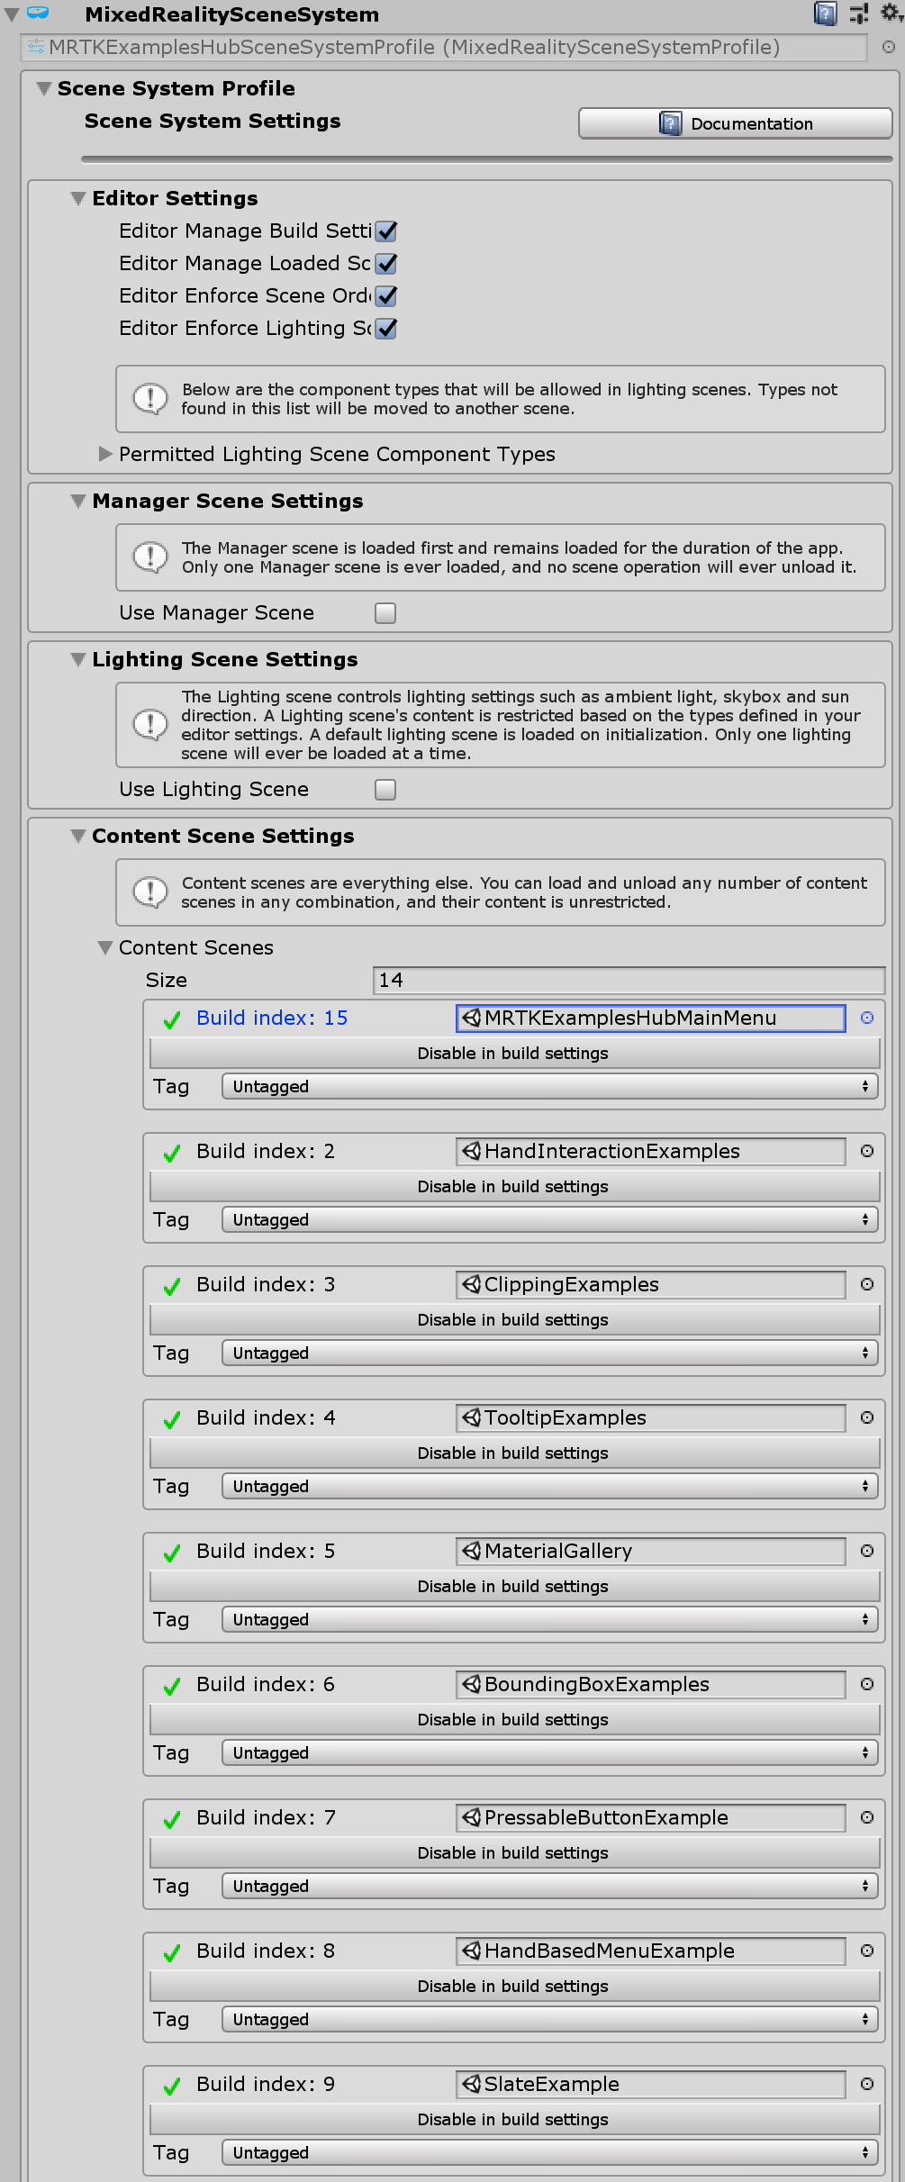Viewport: 905px width, 2182px height.
Task: Open object picker for scene system profile
Action: tap(888, 47)
